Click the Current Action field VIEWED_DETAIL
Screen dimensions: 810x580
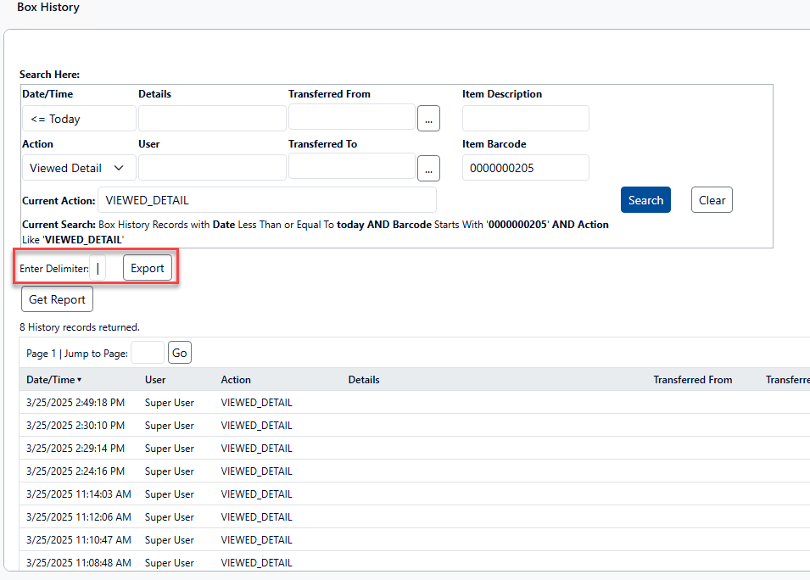click(267, 200)
